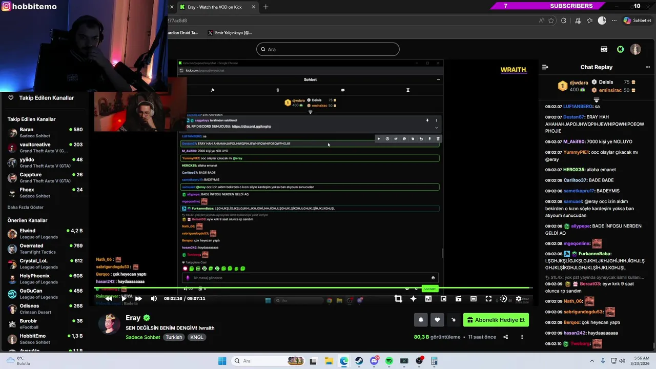This screenshot has height=369, width=656.
Task: Click the sparkle icon in the player controls
Action: click(x=413, y=299)
